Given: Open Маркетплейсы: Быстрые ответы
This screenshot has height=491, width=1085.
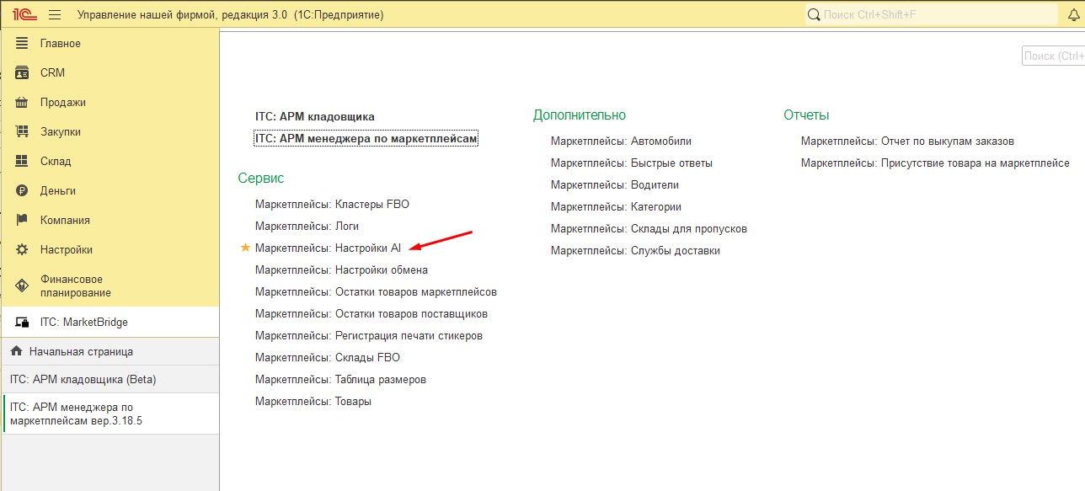Looking at the screenshot, I should (x=632, y=163).
